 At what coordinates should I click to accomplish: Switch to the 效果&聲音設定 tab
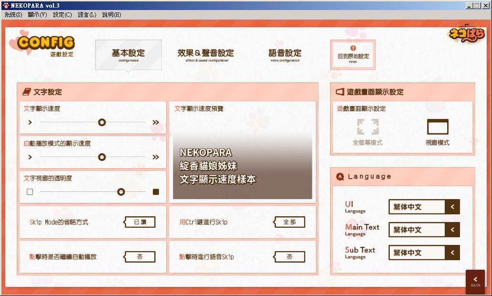click(205, 54)
